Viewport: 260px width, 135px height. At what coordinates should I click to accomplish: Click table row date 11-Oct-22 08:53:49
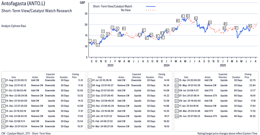[16, 90]
